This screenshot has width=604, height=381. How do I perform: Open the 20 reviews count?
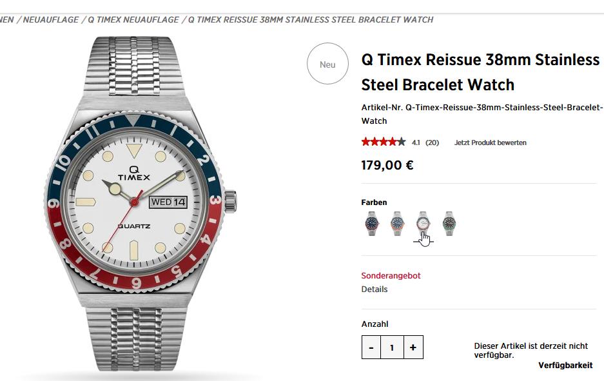tap(432, 143)
